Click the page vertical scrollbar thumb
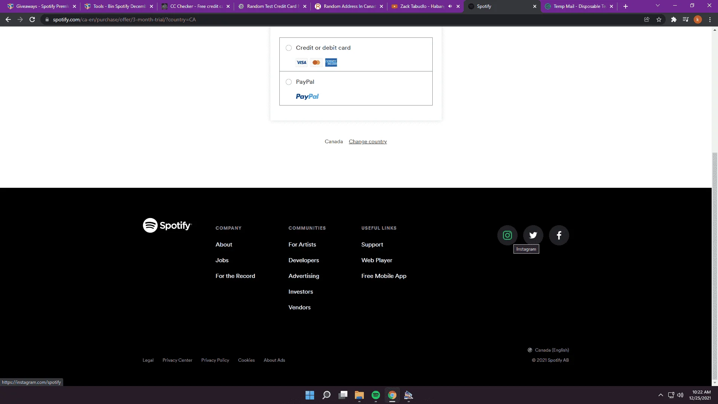The image size is (718, 404). click(715, 266)
